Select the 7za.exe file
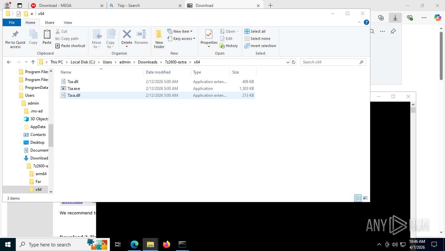 (74, 89)
